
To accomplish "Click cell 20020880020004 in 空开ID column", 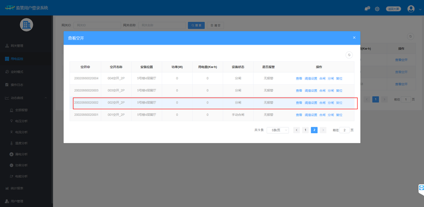I will 86,79.
